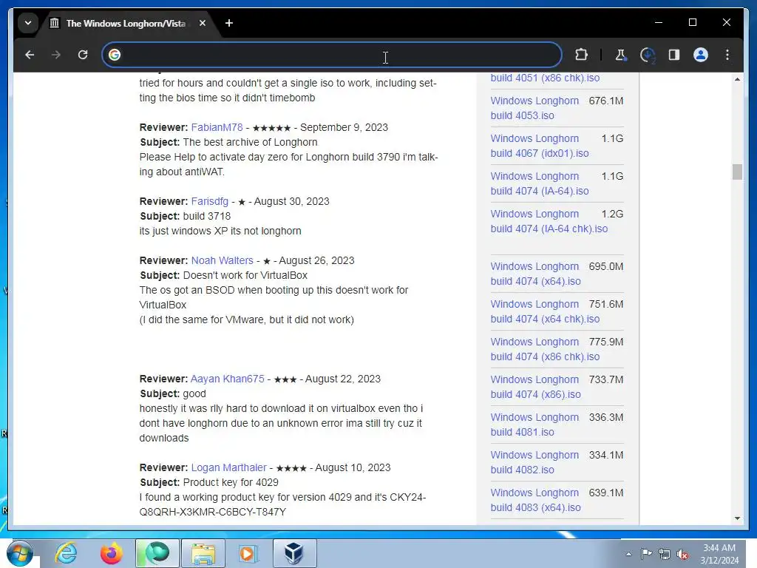Image resolution: width=757 pixels, height=568 pixels.
Task: Download Longhorn build 4074 (IA-64).iso
Action: [x=539, y=184]
